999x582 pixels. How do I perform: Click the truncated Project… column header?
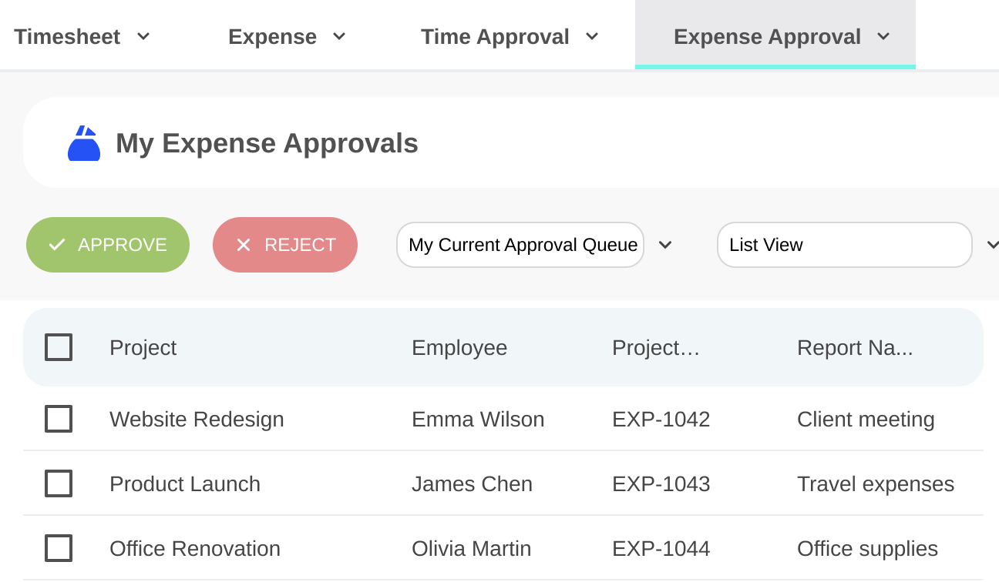[x=656, y=348]
